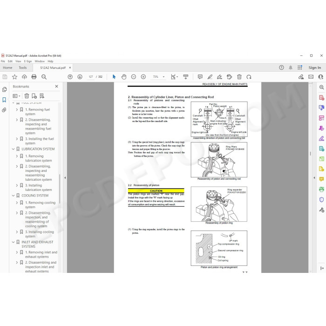Switch to the Home tab
Screen dimensions: 326x326
pyautogui.click(x=7, y=68)
